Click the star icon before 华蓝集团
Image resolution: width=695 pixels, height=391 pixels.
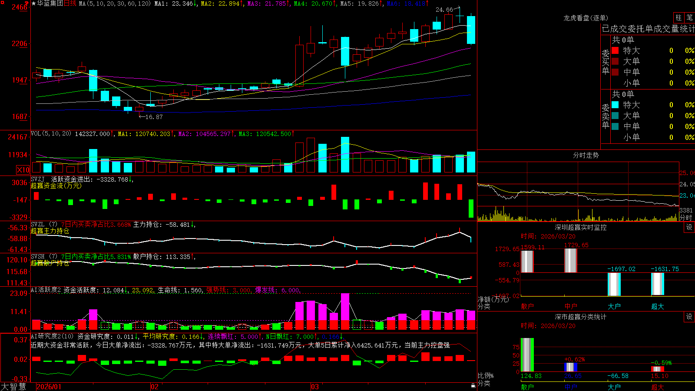click(x=34, y=3)
